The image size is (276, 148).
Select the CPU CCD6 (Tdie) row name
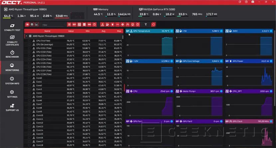[44, 67]
